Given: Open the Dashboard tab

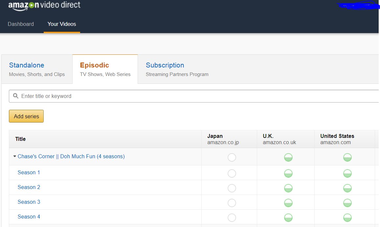Looking at the screenshot, I should coord(21,24).
